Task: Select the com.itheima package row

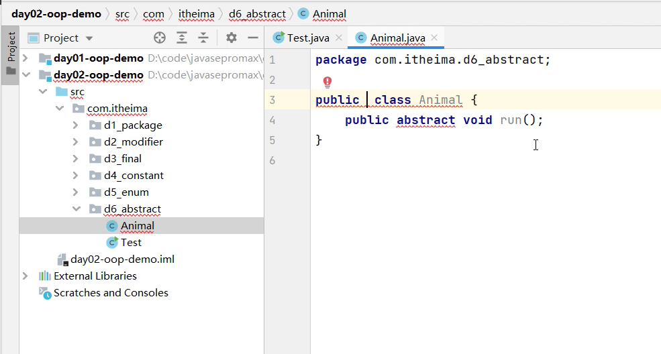Action: pyautogui.click(x=142, y=108)
